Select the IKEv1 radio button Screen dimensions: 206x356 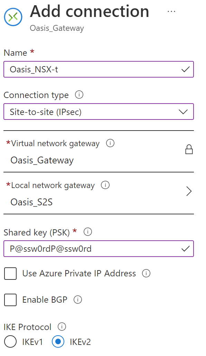10,341
